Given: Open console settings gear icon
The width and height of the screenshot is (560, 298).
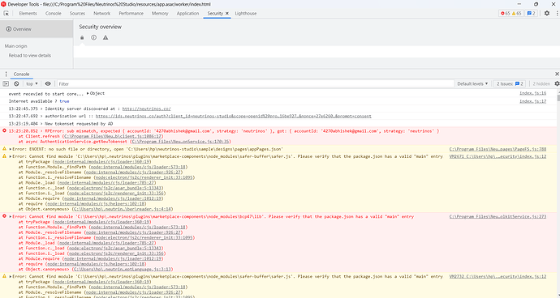Looking at the screenshot, I should [x=557, y=83].
